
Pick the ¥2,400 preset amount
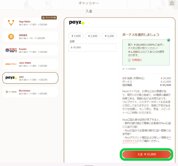93,36
